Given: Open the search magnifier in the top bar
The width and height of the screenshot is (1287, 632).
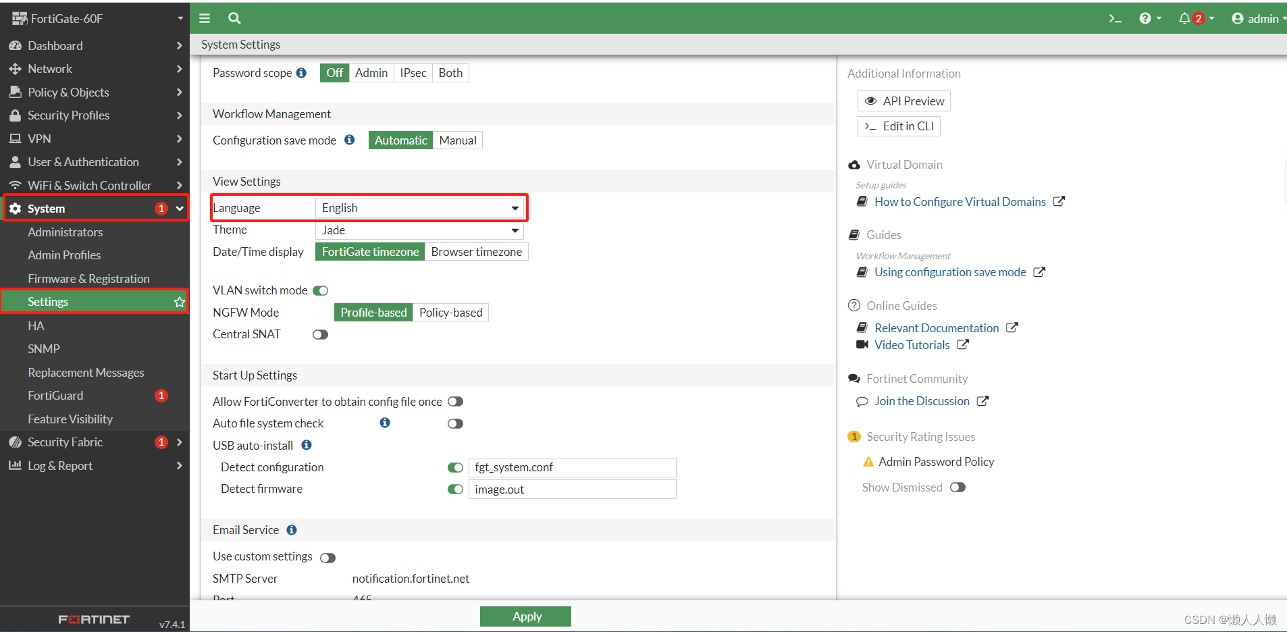Looking at the screenshot, I should tap(234, 18).
